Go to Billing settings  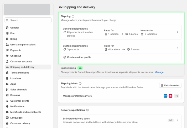28,39
